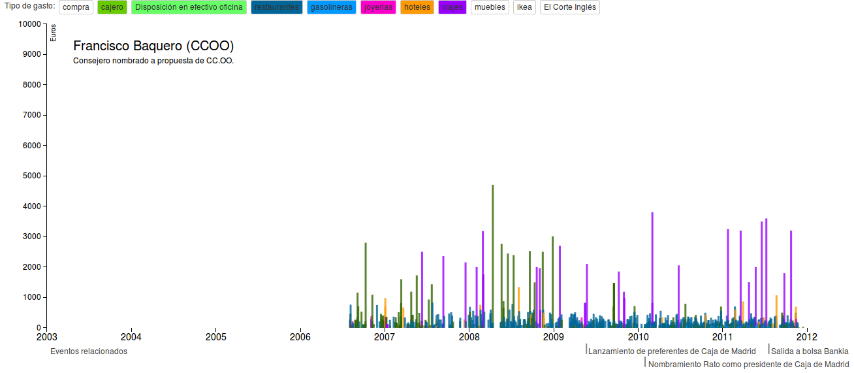Toggle 'Disposición en efectivo oficina' filter

pyautogui.click(x=189, y=8)
